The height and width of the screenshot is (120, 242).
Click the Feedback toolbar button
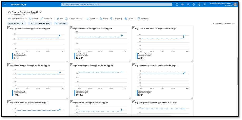click(x=143, y=19)
